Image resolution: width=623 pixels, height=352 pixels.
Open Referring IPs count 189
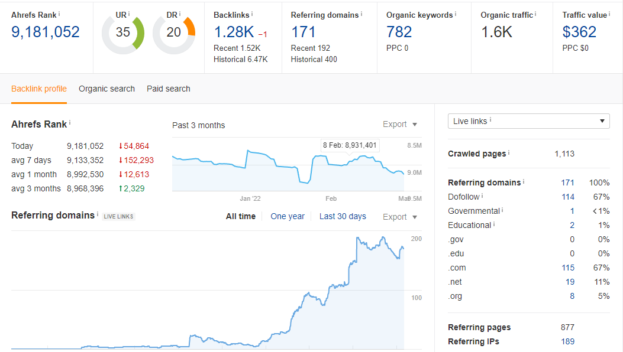(567, 342)
